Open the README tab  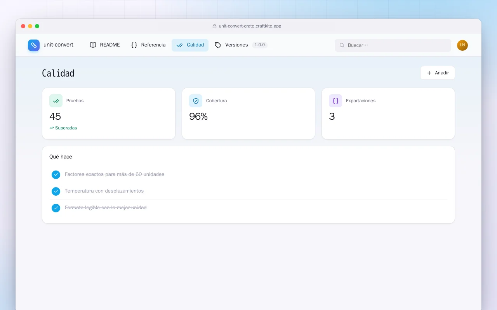[x=105, y=45]
